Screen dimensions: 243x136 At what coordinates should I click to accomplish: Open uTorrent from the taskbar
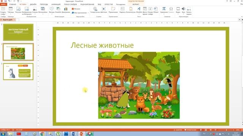(x=58, y=134)
